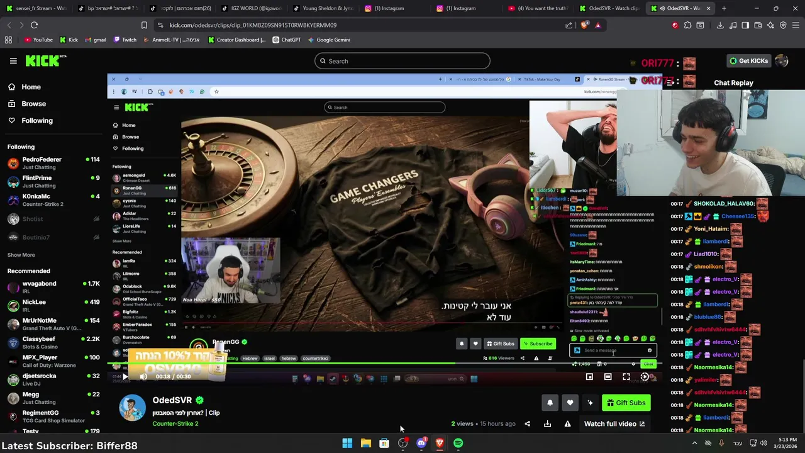Expand hidden system tray icons chevron

pyautogui.click(x=694, y=444)
